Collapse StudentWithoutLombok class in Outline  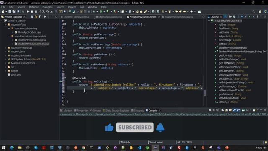(209, 21)
